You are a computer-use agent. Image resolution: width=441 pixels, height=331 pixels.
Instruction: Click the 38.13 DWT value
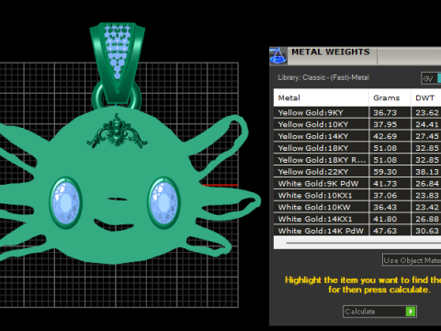pyautogui.click(x=427, y=172)
